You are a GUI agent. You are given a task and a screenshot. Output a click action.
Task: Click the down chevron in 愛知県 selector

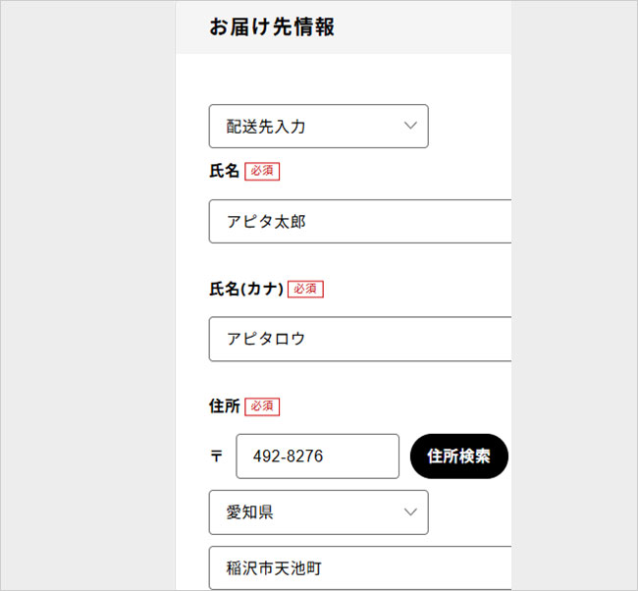(x=410, y=512)
